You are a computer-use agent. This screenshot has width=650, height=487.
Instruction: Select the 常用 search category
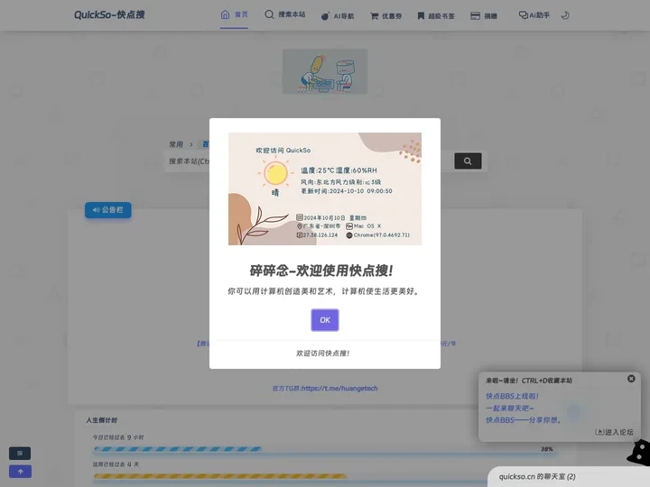(x=176, y=144)
